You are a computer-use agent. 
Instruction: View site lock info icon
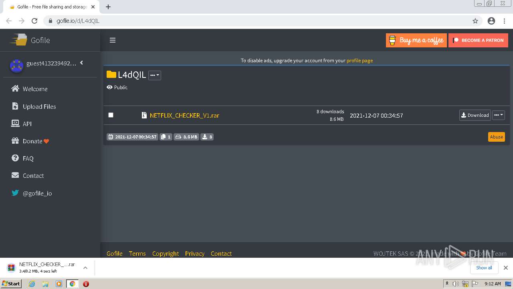[50, 21]
